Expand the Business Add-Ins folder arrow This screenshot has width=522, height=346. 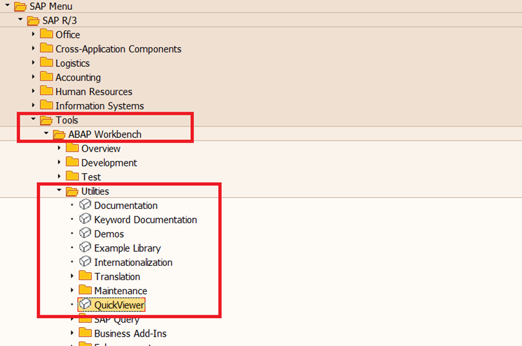(72, 333)
